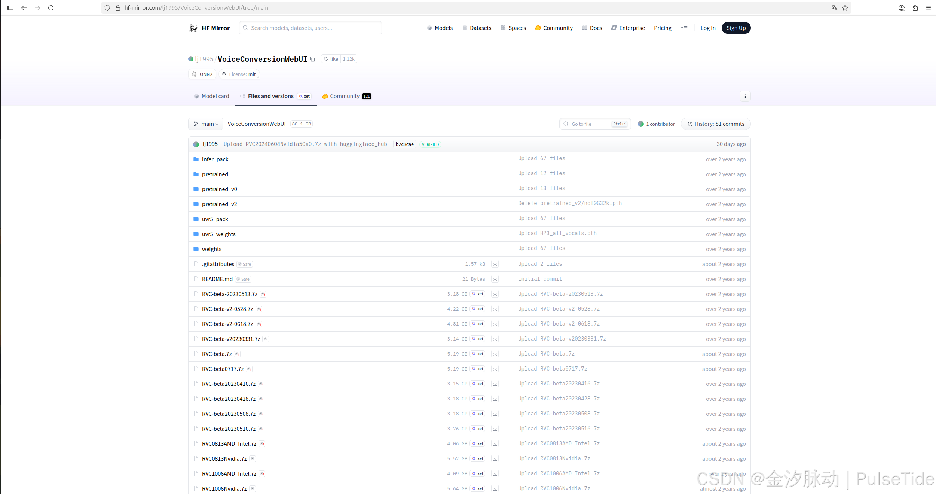Image resolution: width=936 pixels, height=494 pixels.
Task: Open the pretrained_v2 folder
Action: tap(220, 204)
